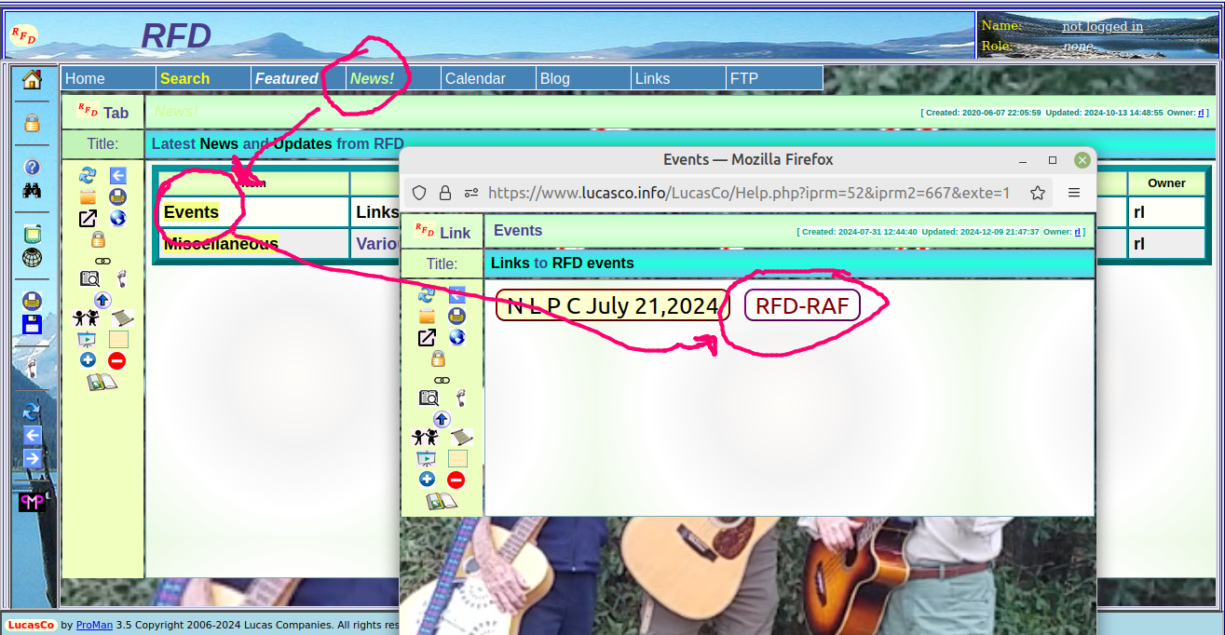Image resolution: width=1225 pixels, height=635 pixels.
Task: Click the forward right-arrow icon in left sidebar
Action: (32, 458)
